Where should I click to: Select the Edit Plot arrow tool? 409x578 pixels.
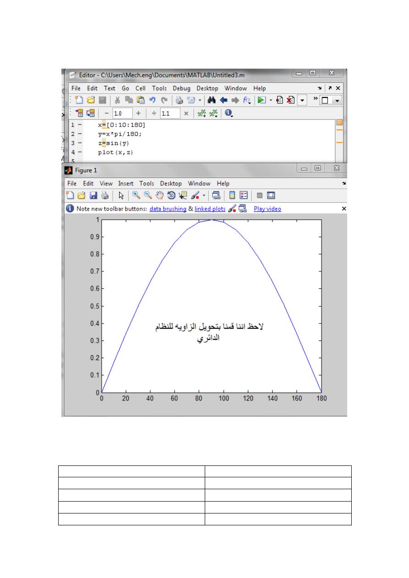pyautogui.click(x=121, y=195)
